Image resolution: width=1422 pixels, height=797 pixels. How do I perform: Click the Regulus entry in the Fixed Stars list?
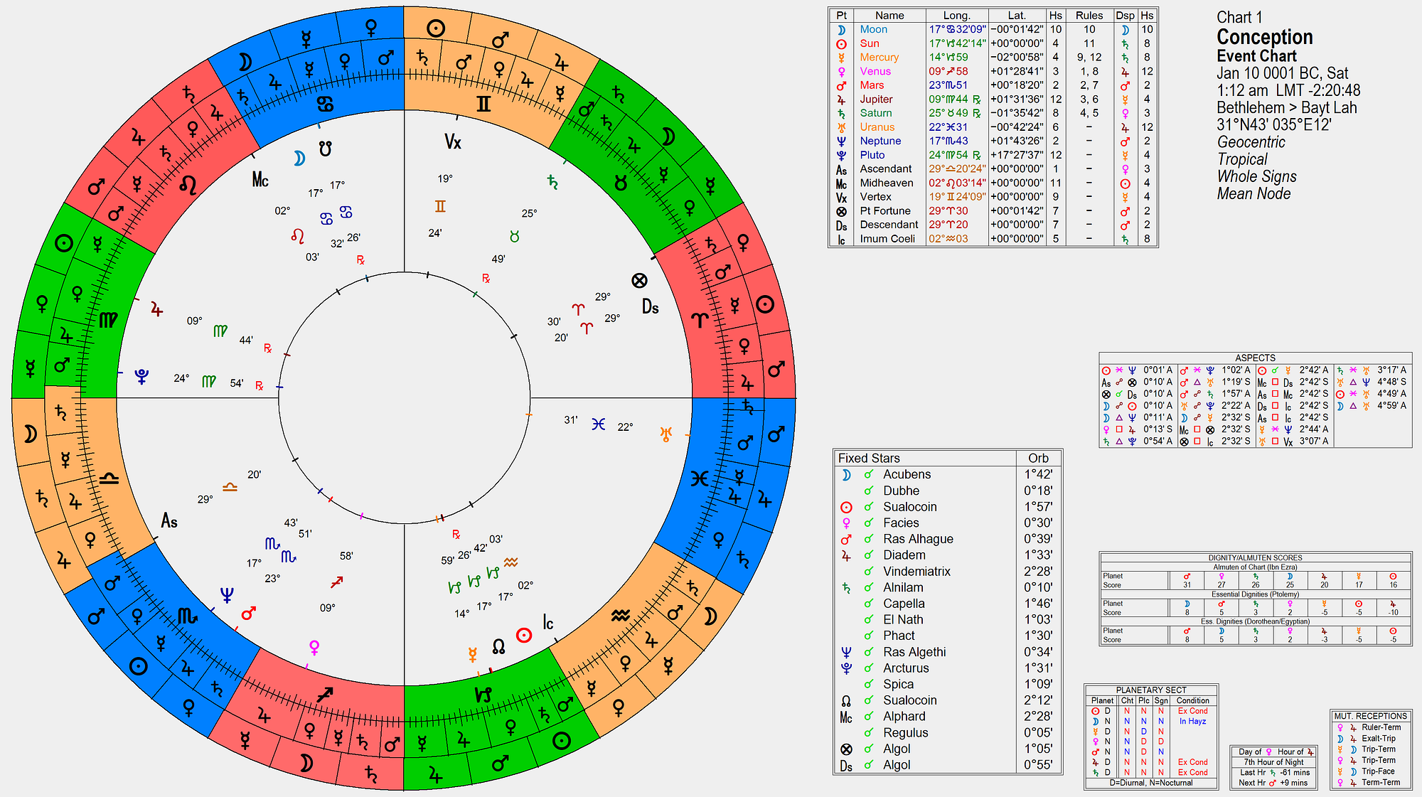point(905,732)
